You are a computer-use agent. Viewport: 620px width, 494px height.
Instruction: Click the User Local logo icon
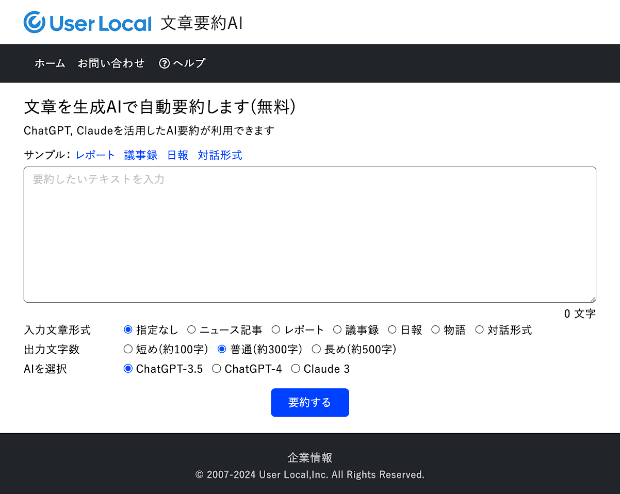pyautogui.click(x=35, y=22)
